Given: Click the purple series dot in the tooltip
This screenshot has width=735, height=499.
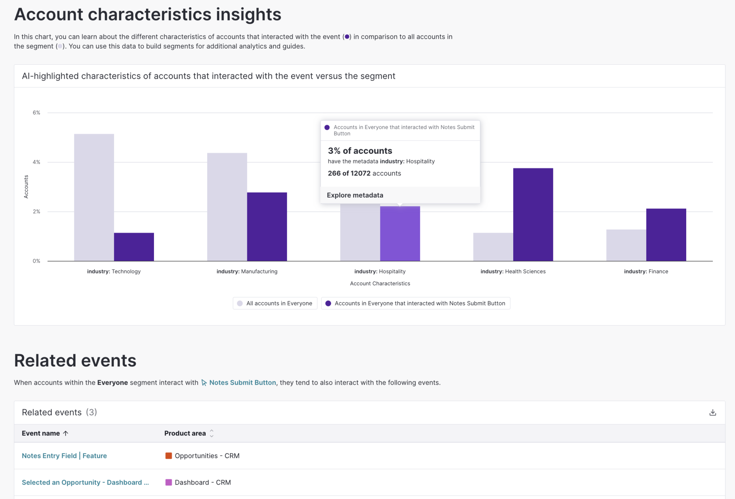Looking at the screenshot, I should pyautogui.click(x=327, y=127).
